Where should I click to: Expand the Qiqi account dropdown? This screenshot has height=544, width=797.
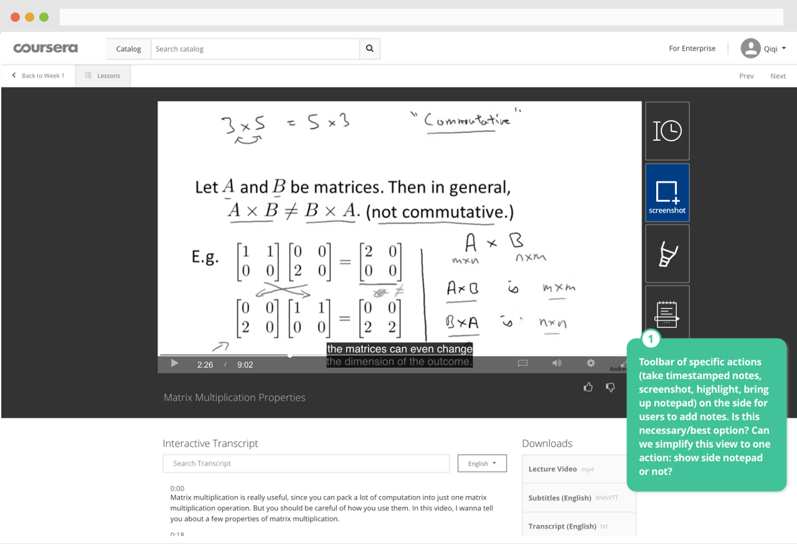coord(775,48)
